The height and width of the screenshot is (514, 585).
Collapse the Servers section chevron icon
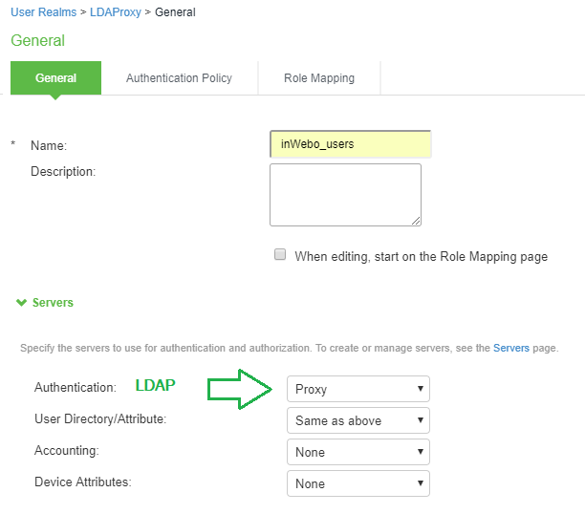pyautogui.click(x=21, y=303)
